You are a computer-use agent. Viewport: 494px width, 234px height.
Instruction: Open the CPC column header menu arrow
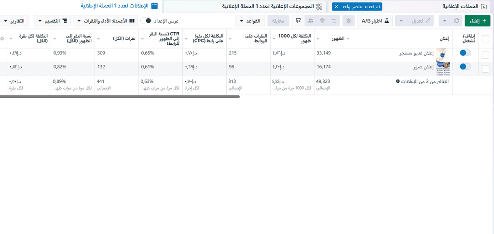point(186,39)
